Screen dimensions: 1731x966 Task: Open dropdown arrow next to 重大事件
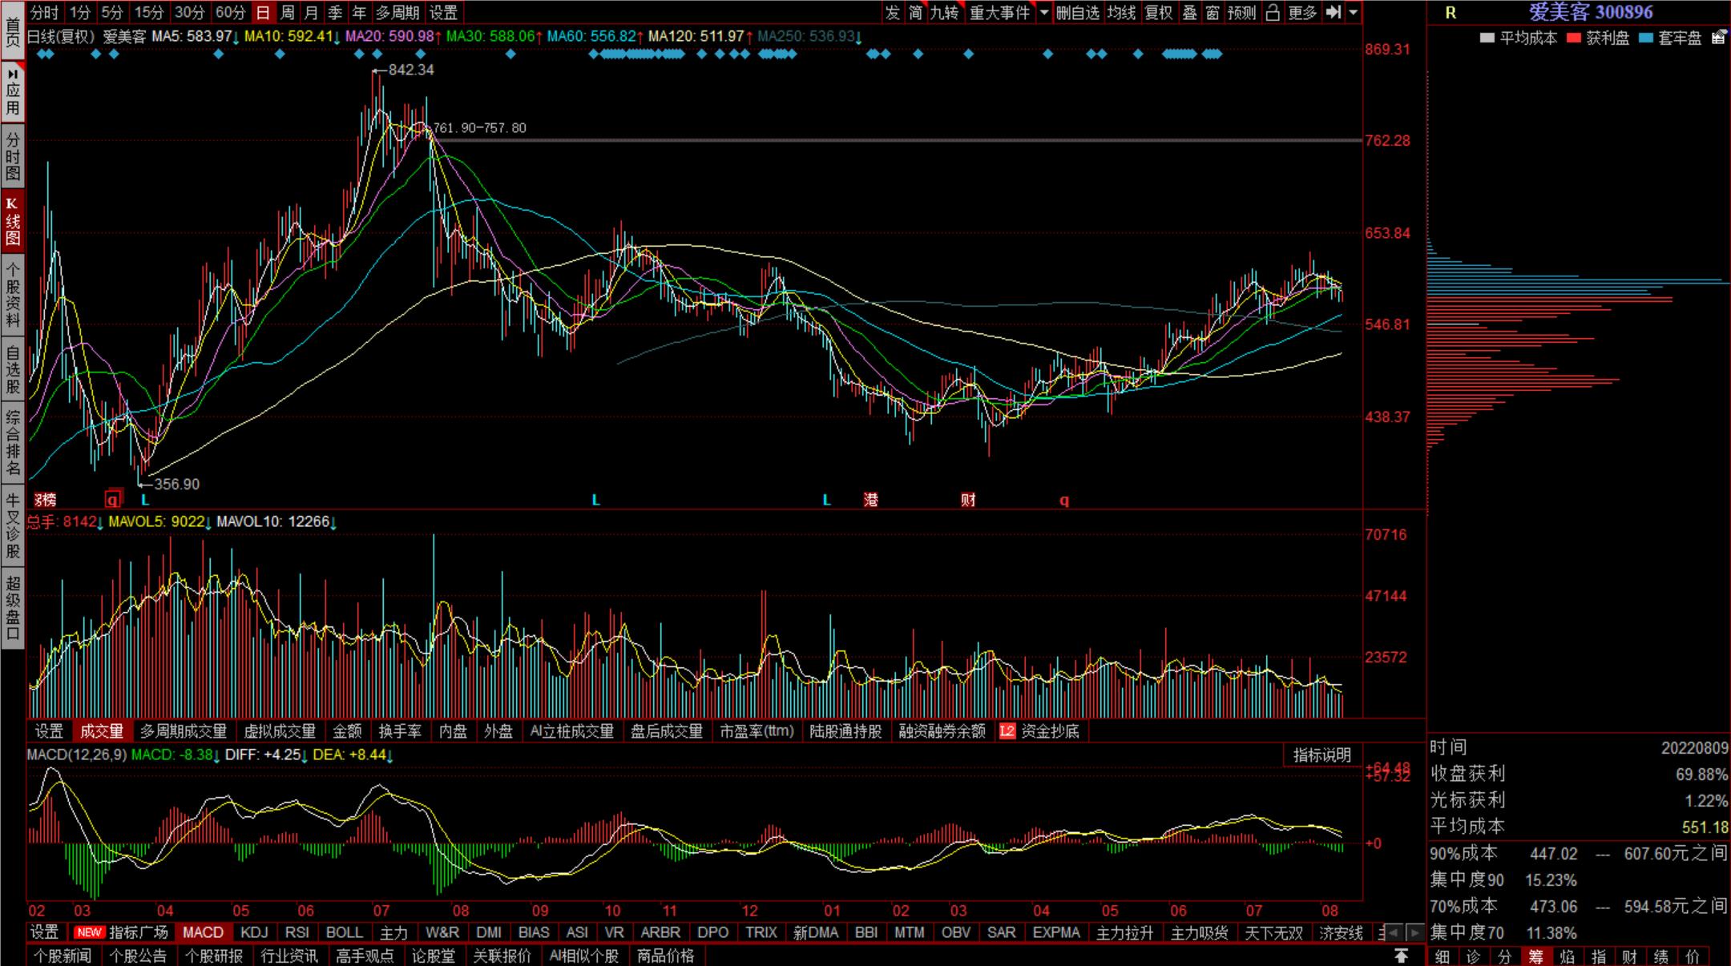(1043, 13)
